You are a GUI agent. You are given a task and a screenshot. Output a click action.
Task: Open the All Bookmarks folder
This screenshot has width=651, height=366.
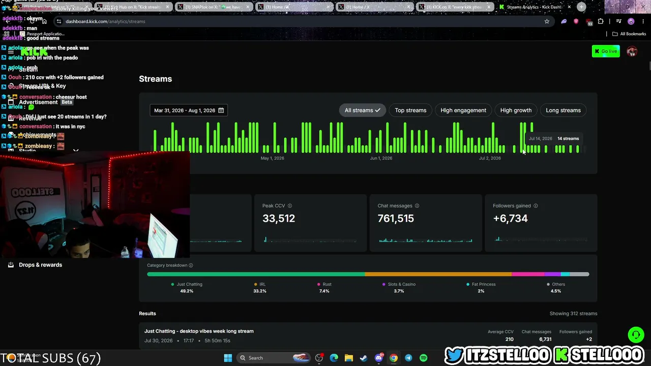629,34
